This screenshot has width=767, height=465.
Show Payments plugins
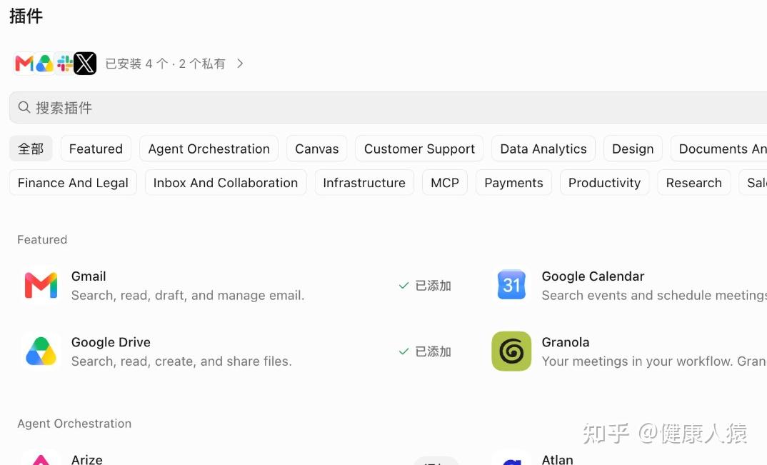(x=513, y=183)
